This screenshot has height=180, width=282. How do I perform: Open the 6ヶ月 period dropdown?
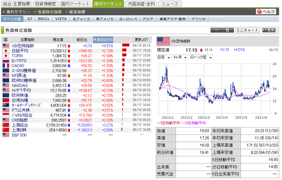click(180, 57)
